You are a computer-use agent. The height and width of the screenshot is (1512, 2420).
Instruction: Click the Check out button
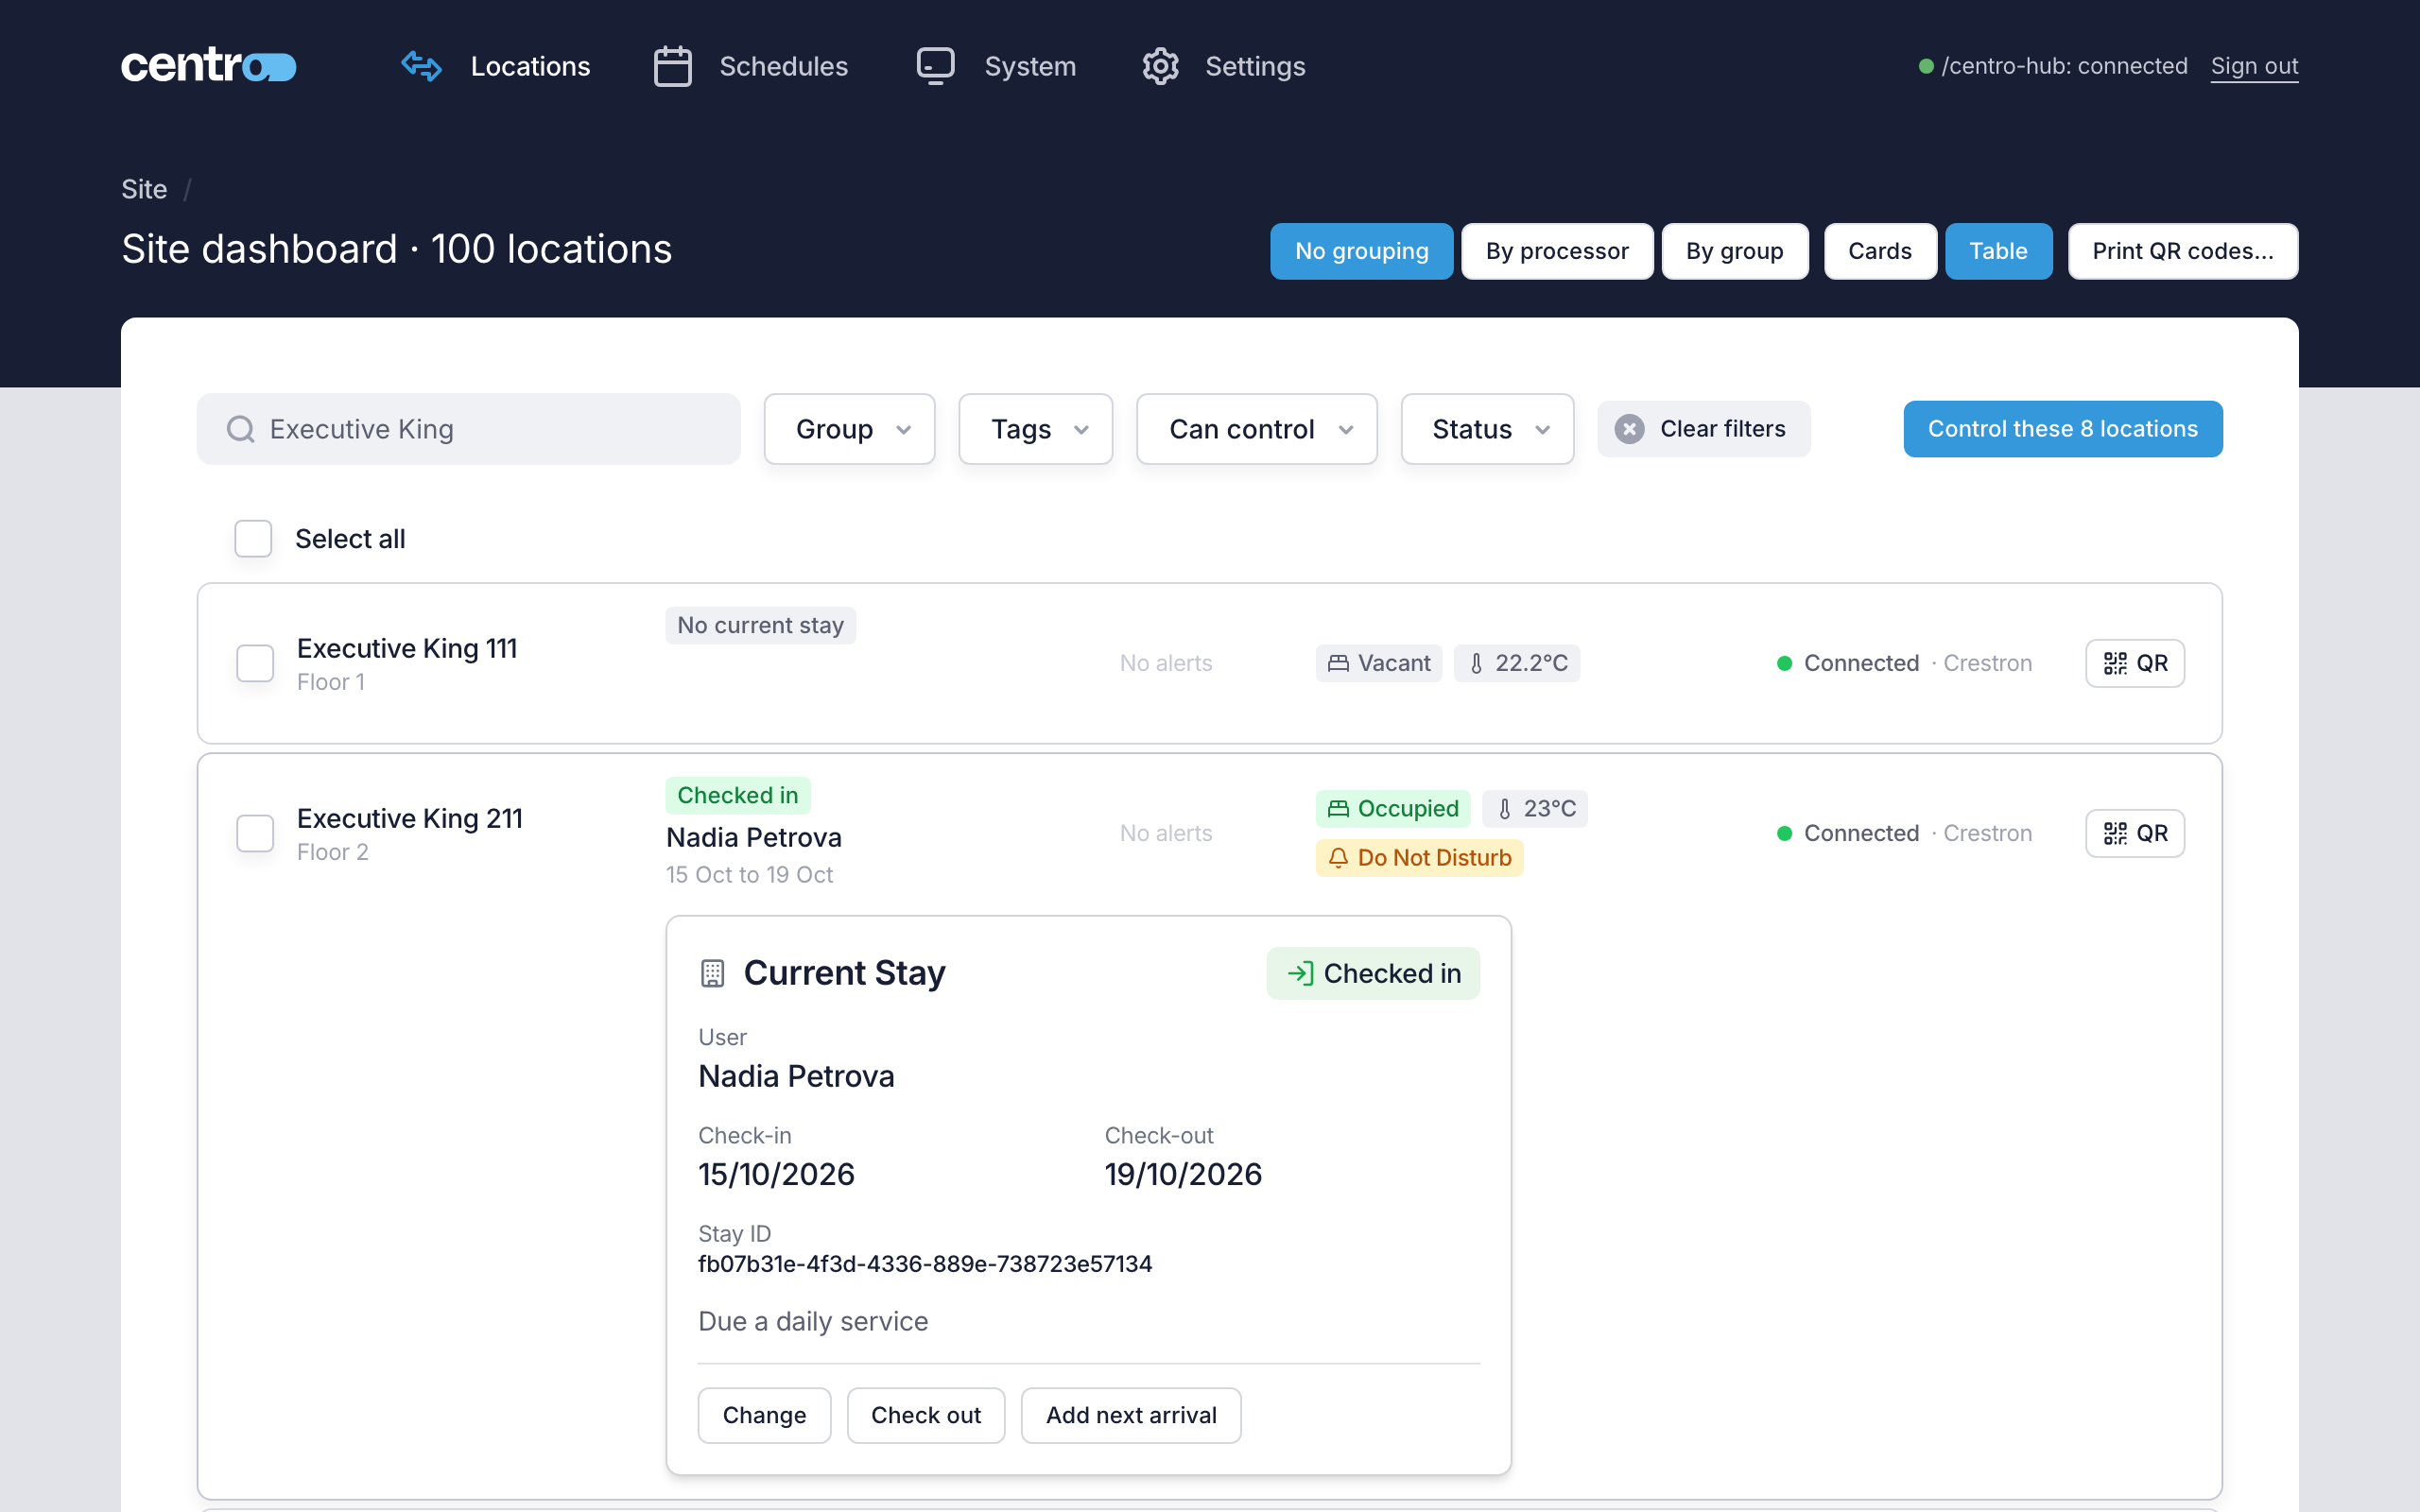pyautogui.click(x=925, y=1415)
